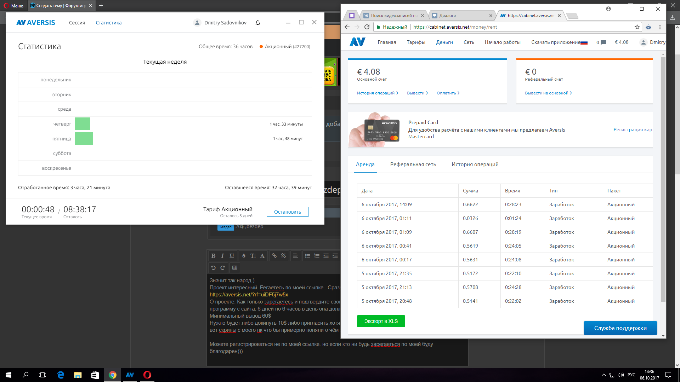
Task: Toggle bold formatting in forum editor
Action: [x=213, y=256]
